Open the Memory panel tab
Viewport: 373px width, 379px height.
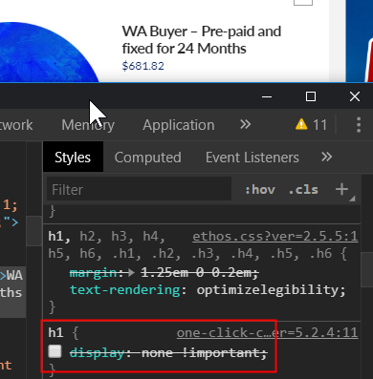(x=88, y=125)
